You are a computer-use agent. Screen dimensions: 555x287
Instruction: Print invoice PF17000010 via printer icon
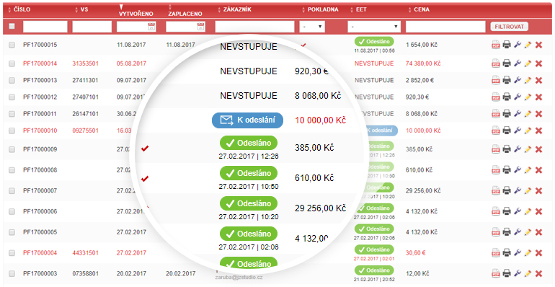pyautogui.click(x=507, y=131)
